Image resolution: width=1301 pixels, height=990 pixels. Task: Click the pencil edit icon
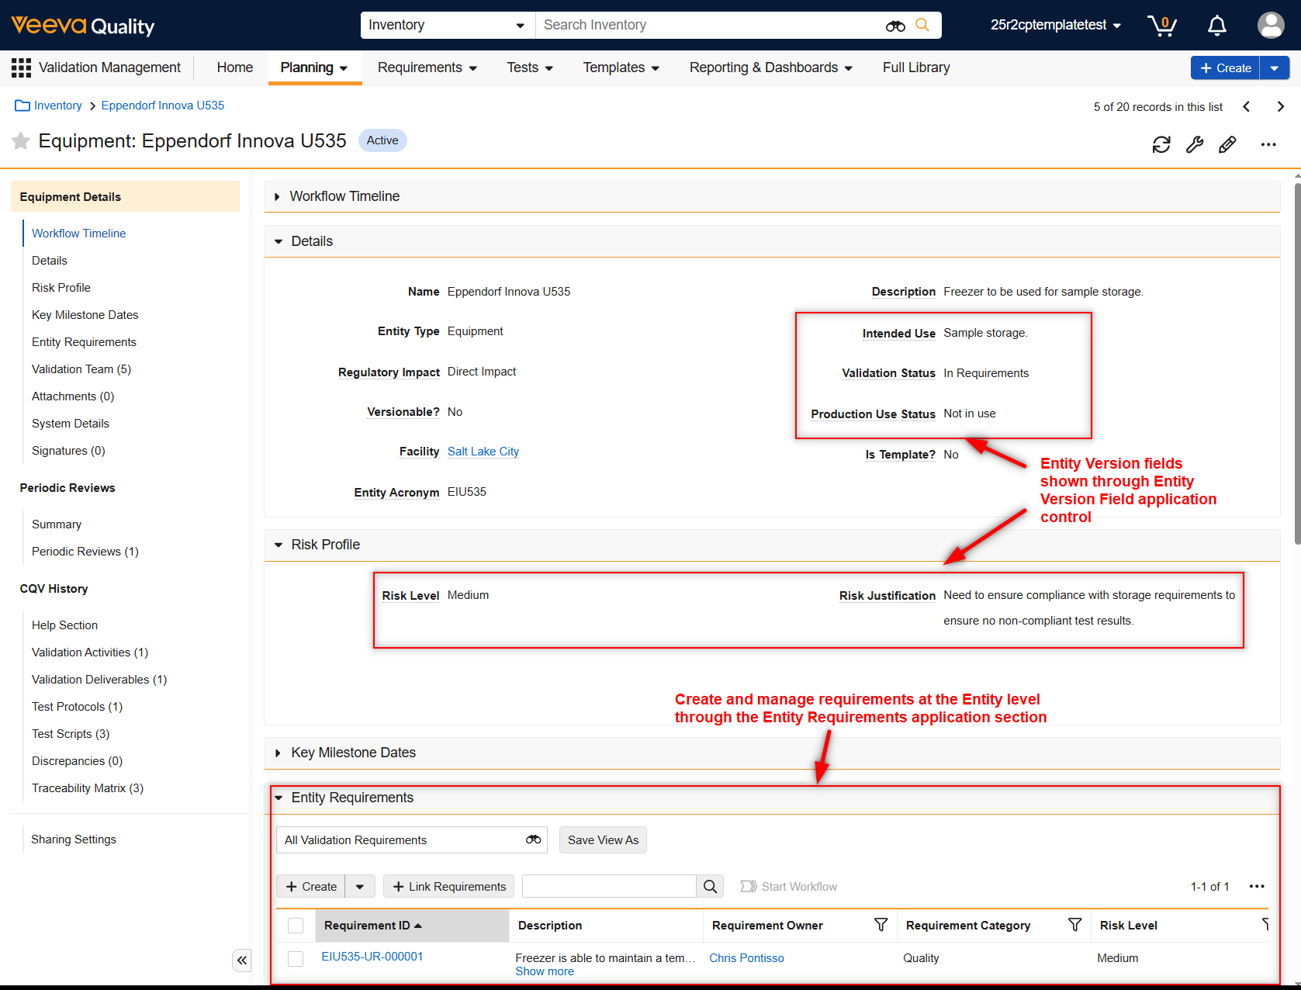point(1227,144)
